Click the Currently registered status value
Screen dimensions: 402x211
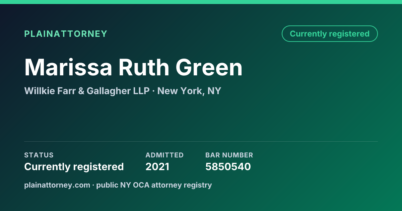pos(74,166)
